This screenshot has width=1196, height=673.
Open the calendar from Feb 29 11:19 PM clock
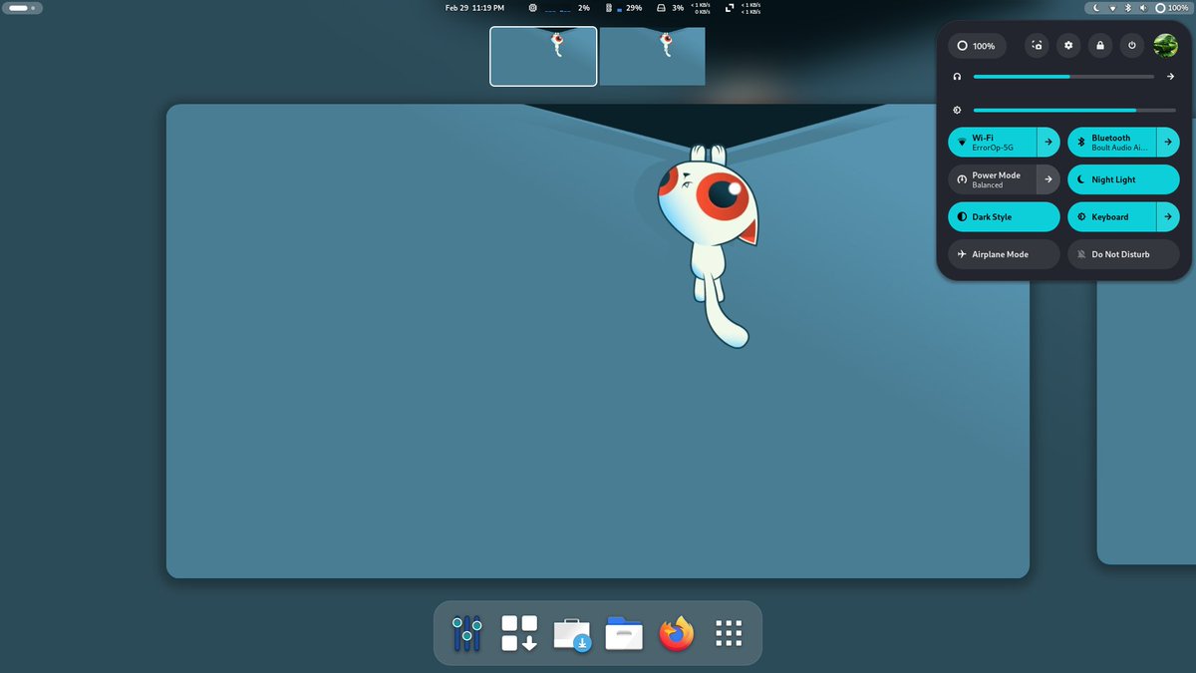474,7
